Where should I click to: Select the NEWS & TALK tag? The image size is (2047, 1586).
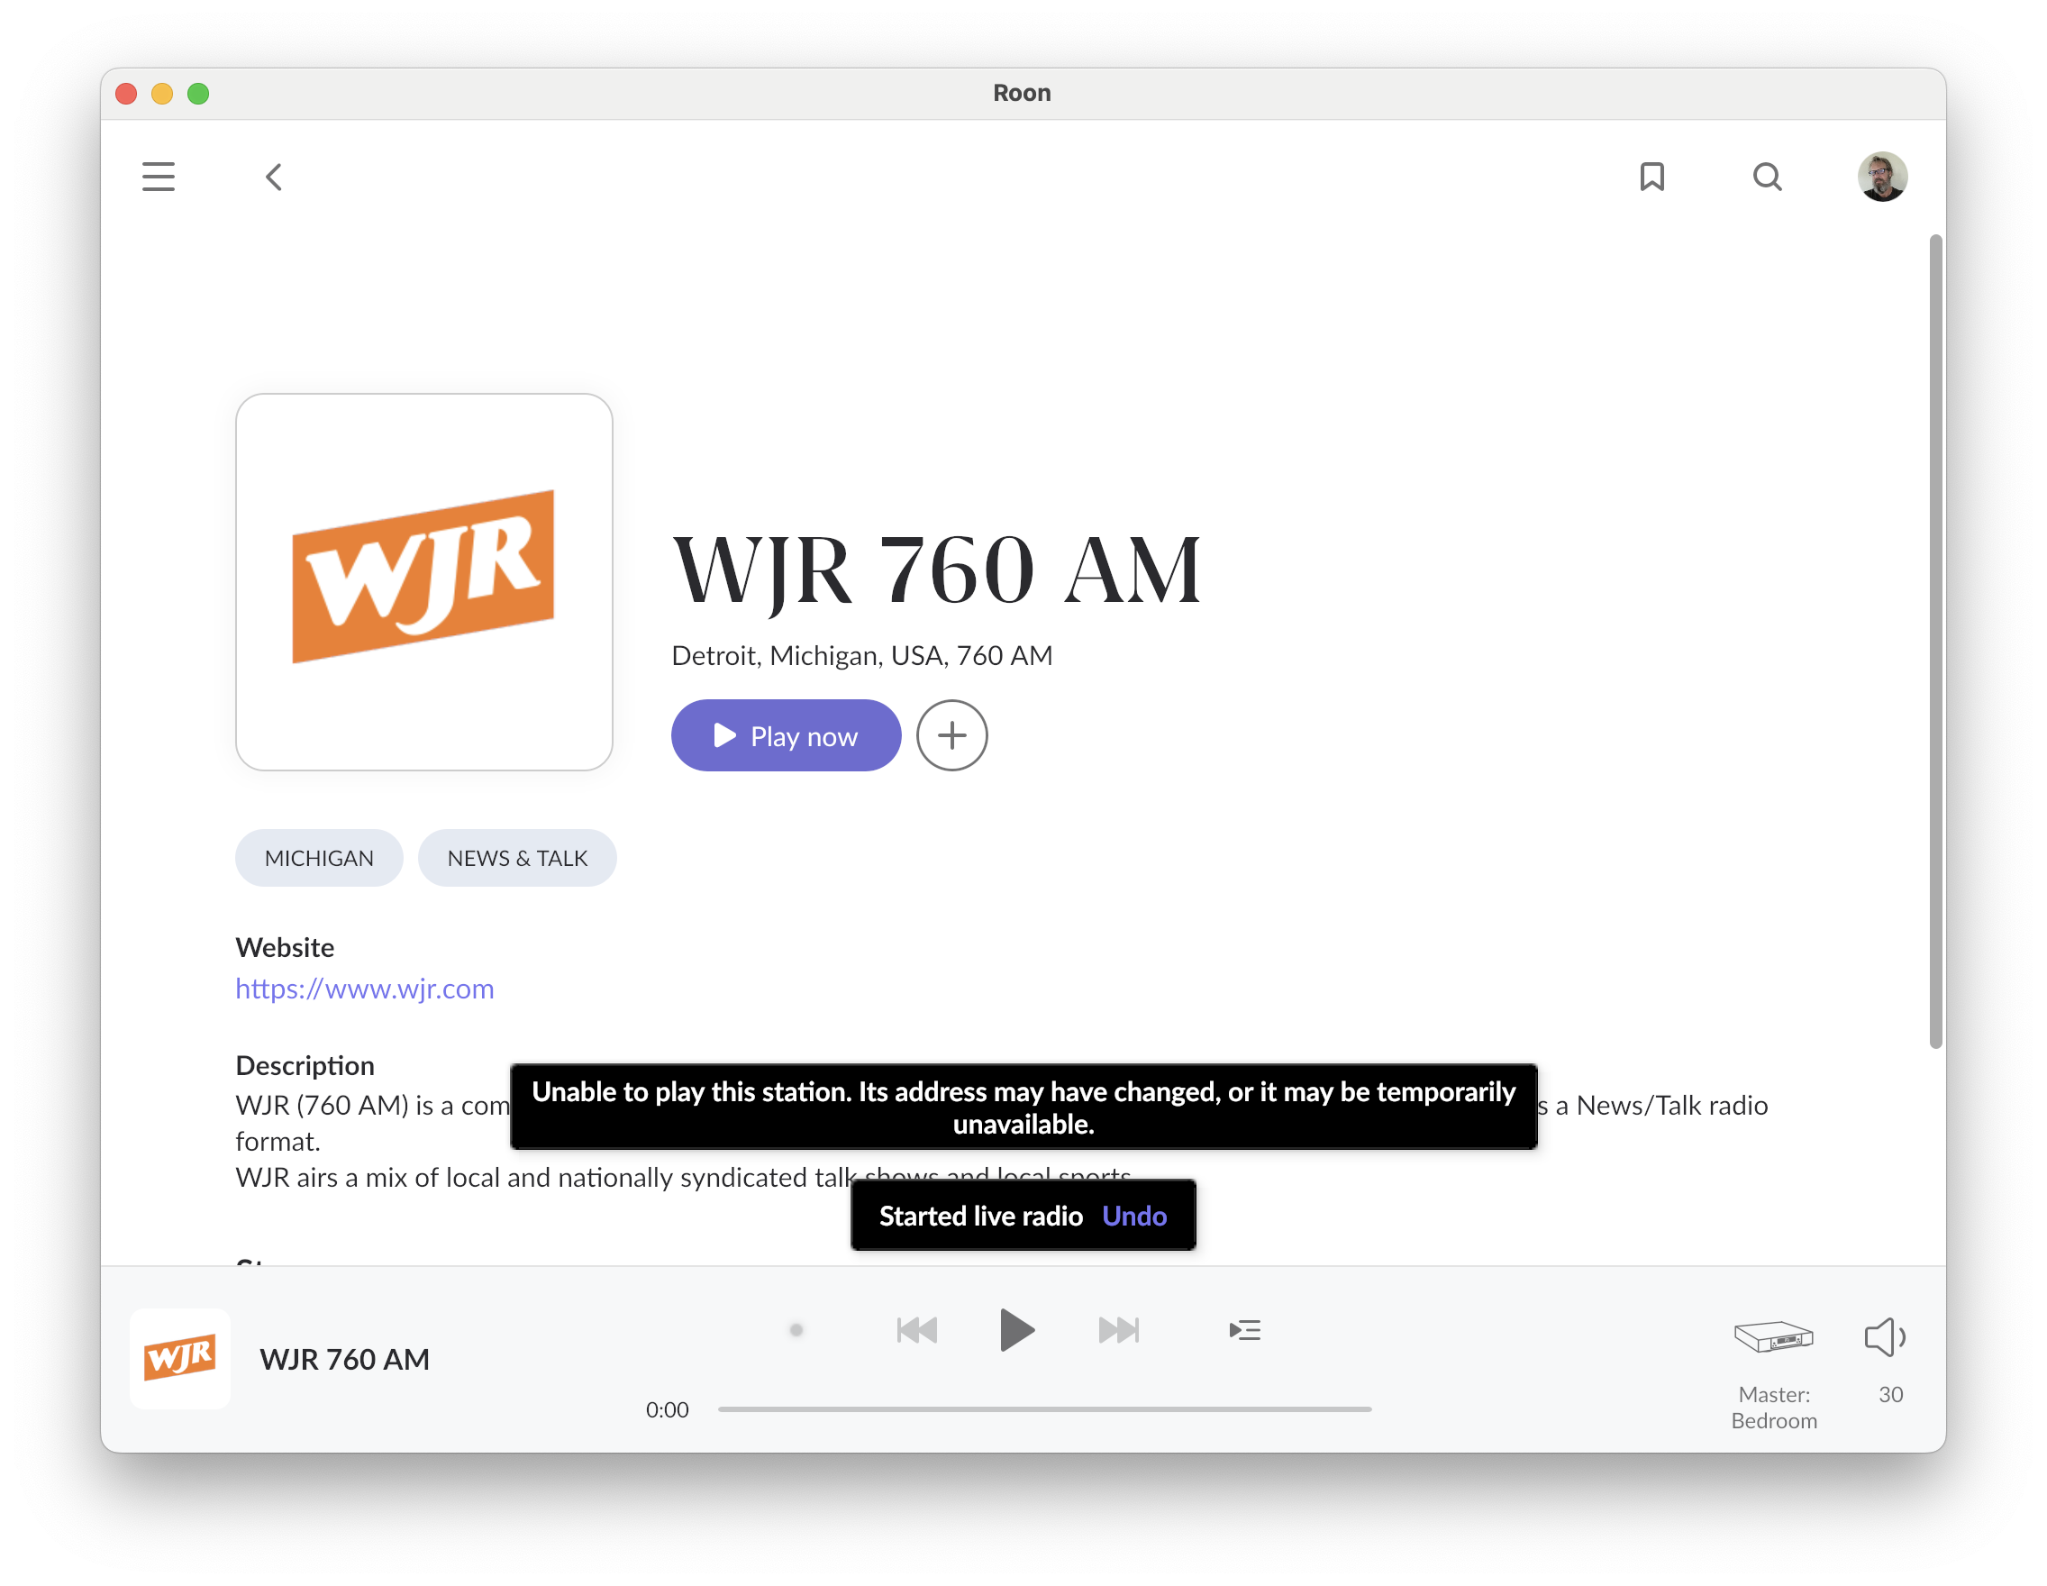pos(517,858)
